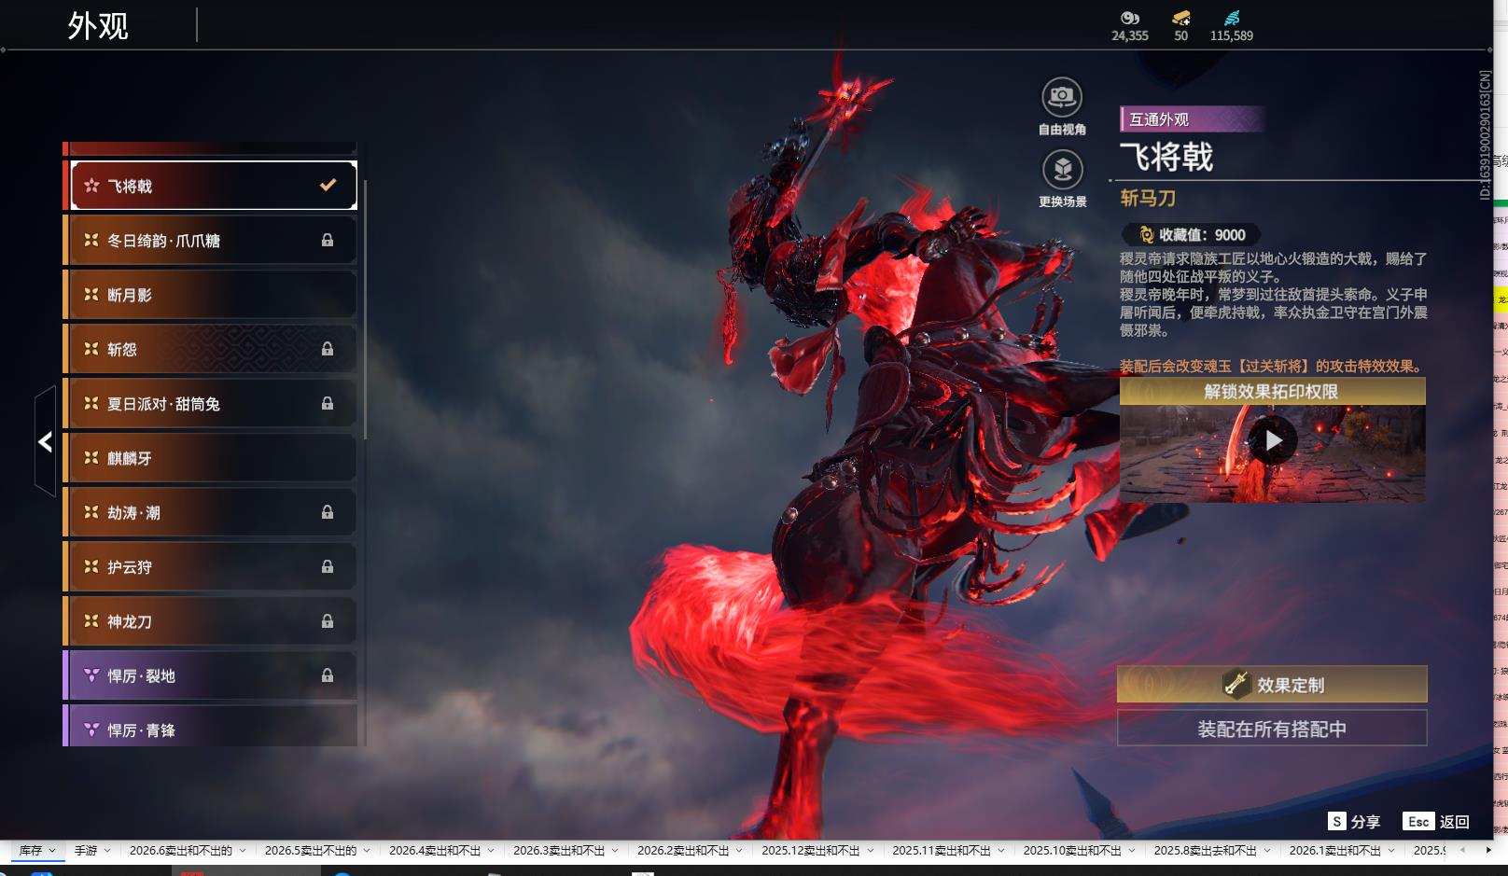Select the 神龙刀 skin

(x=210, y=621)
